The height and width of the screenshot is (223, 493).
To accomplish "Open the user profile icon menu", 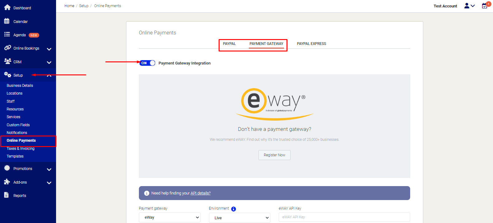I will point(467,6).
